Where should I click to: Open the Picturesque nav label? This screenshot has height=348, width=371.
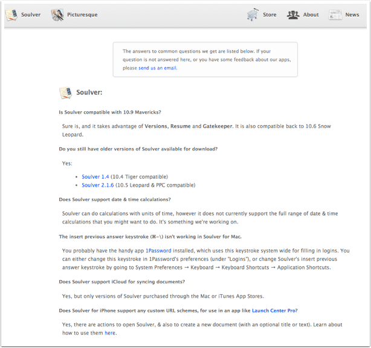82,14
